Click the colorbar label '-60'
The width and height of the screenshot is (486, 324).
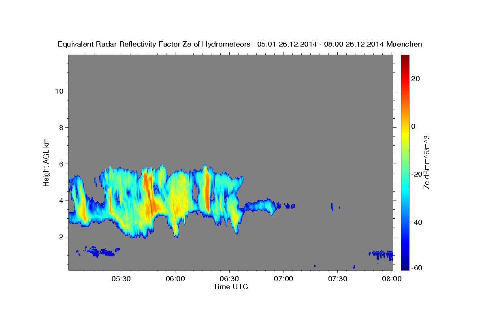[417, 268]
